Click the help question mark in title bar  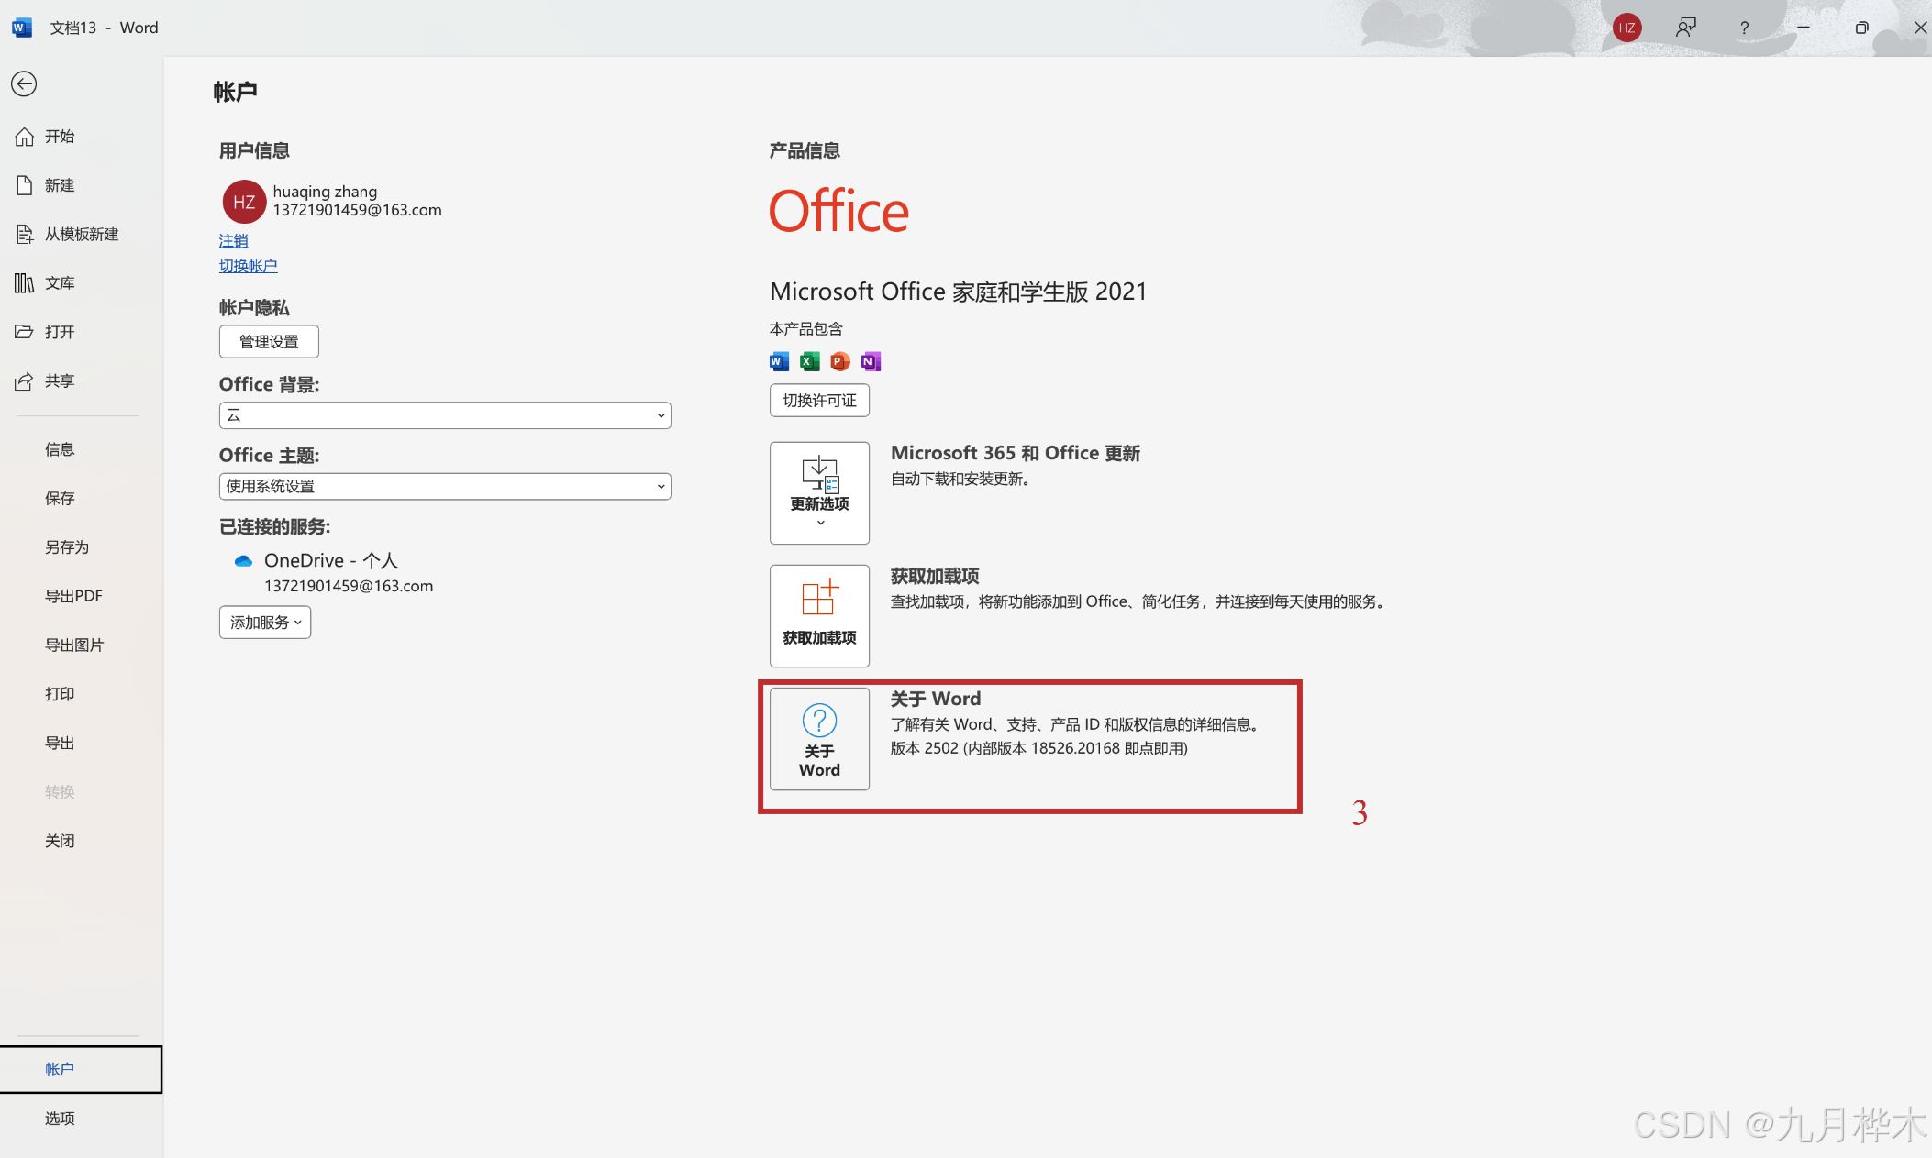(1744, 28)
